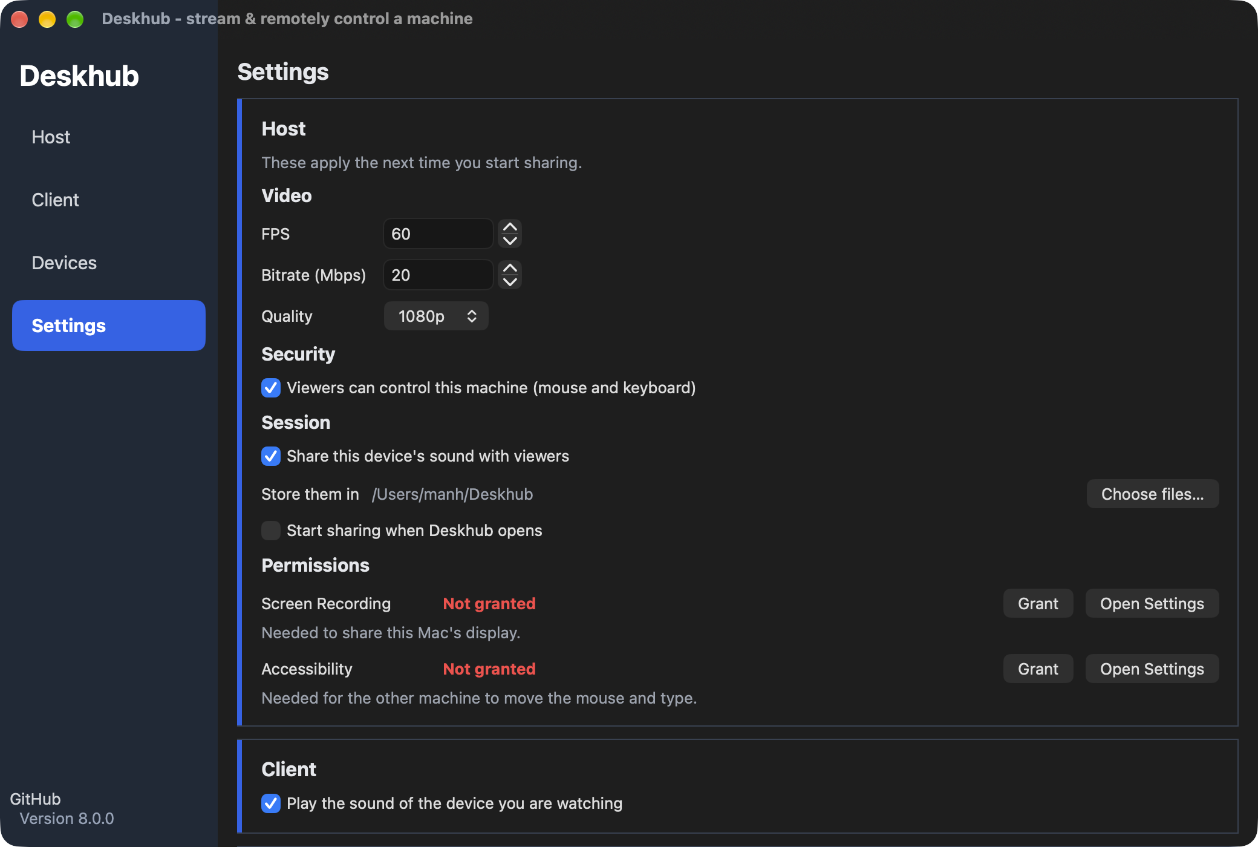Screen dimensions: 1258x847
Task: Click into the FPS value field
Action: pyautogui.click(x=438, y=234)
